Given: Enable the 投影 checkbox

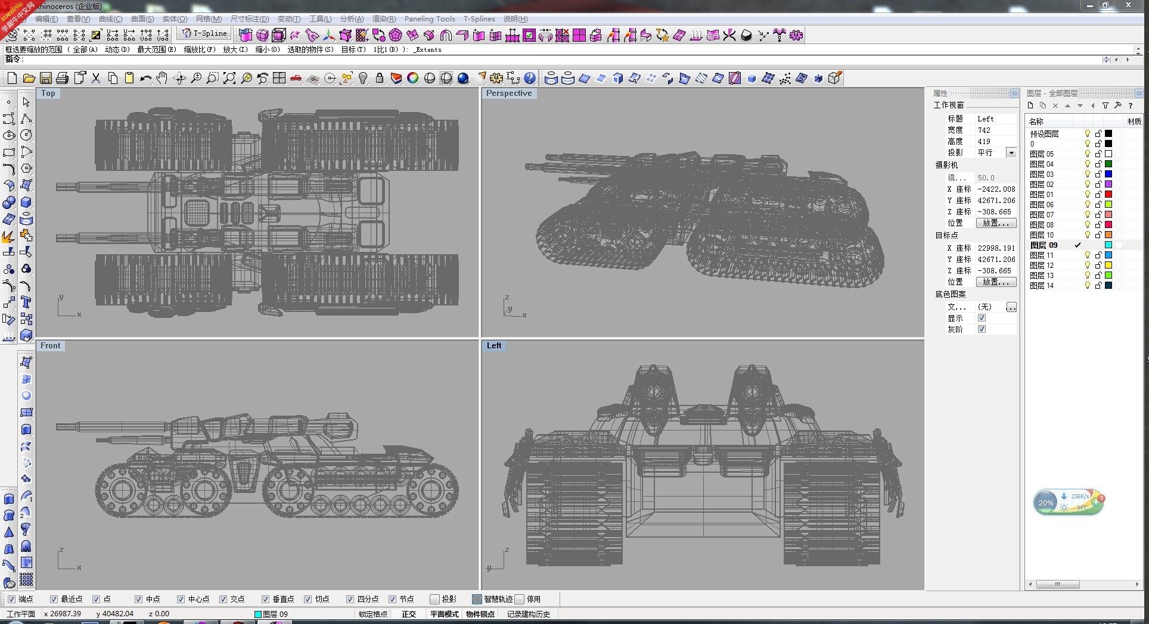Looking at the screenshot, I should (x=434, y=599).
